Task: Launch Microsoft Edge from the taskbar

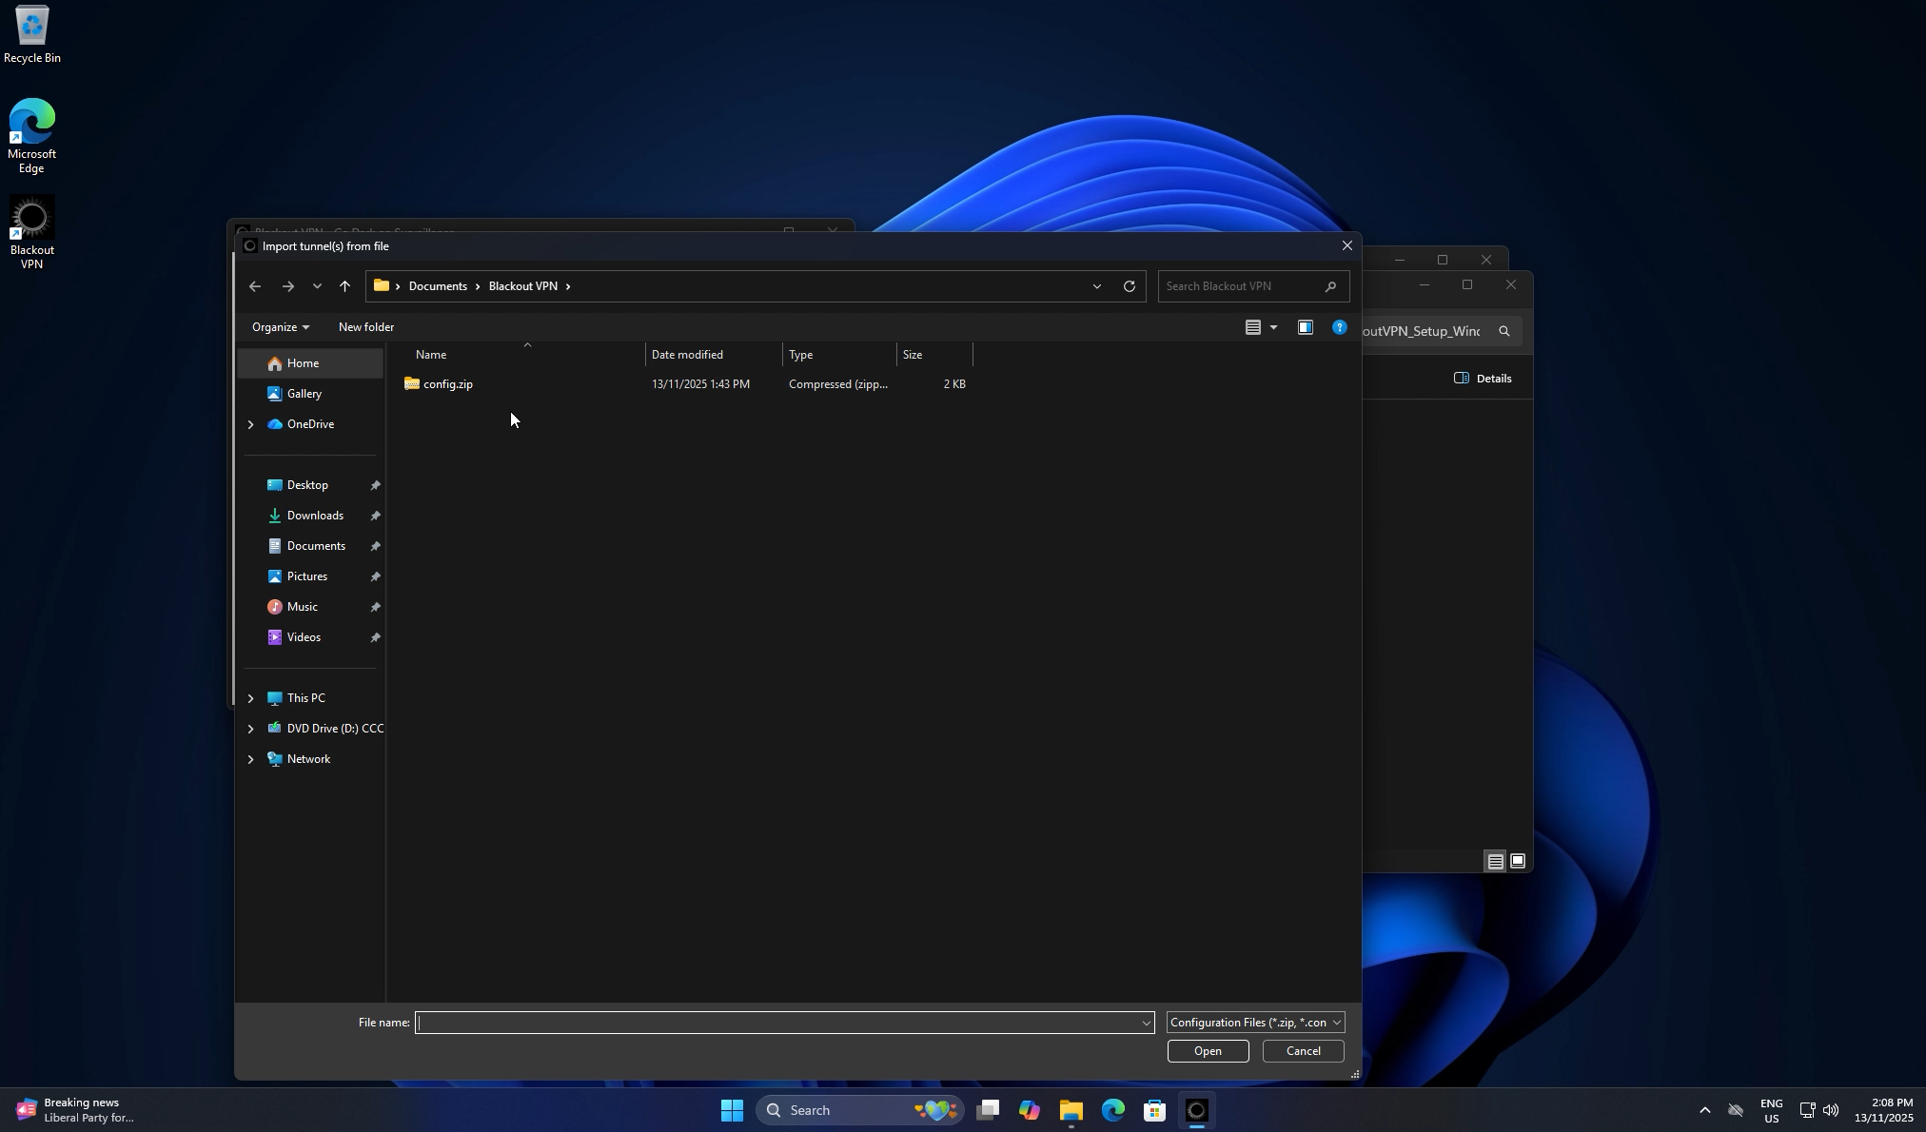Action: click(x=1110, y=1109)
